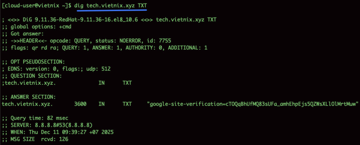Click the question line ;tech.vietnix.xyz.

point(29,83)
